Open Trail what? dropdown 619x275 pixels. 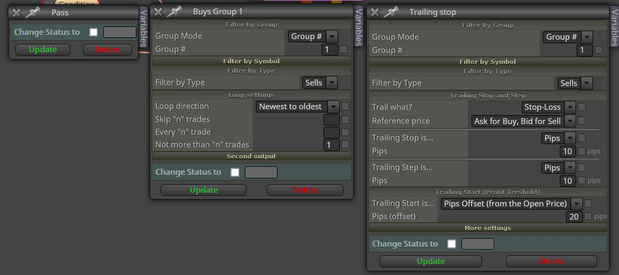click(x=549, y=107)
